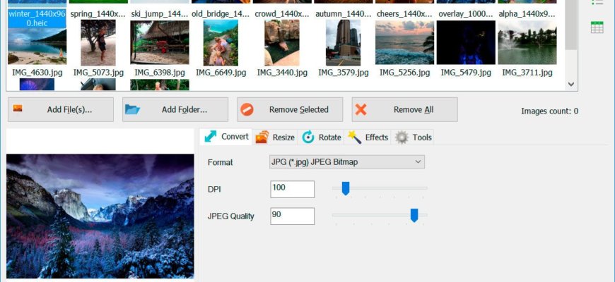
Task: Click the DPI slider handle
Action: pyautogui.click(x=346, y=188)
